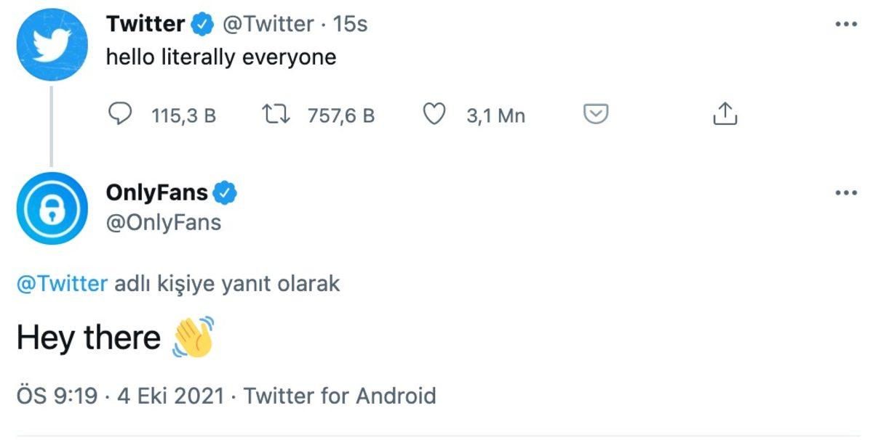The image size is (873, 440).
Task: Like the tweet using the heart icon
Action: 435,114
